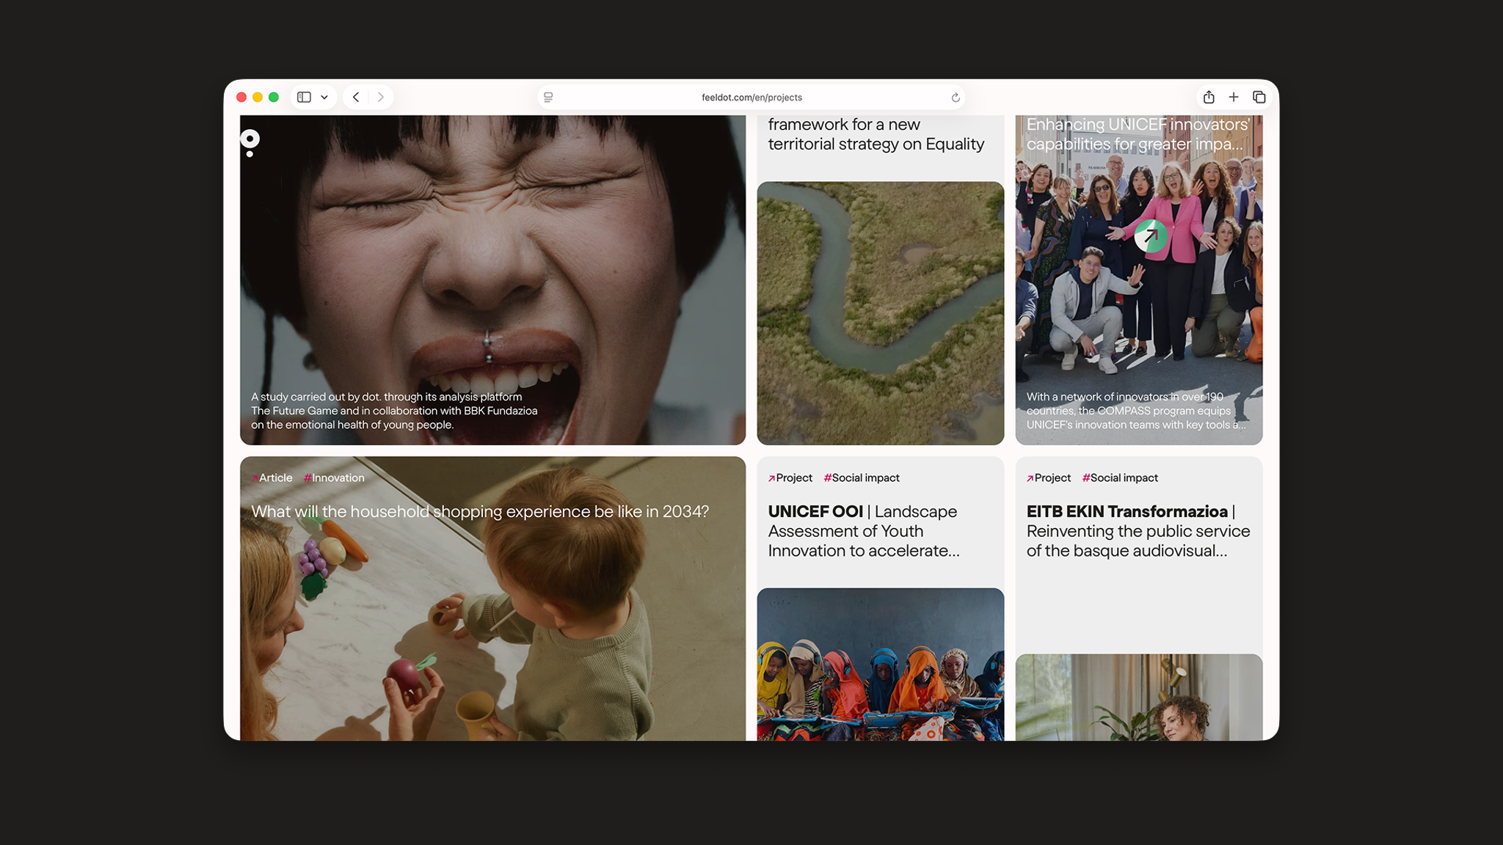Click the Safari sidebar toggle icon
The width and height of the screenshot is (1503, 845).
304,97
